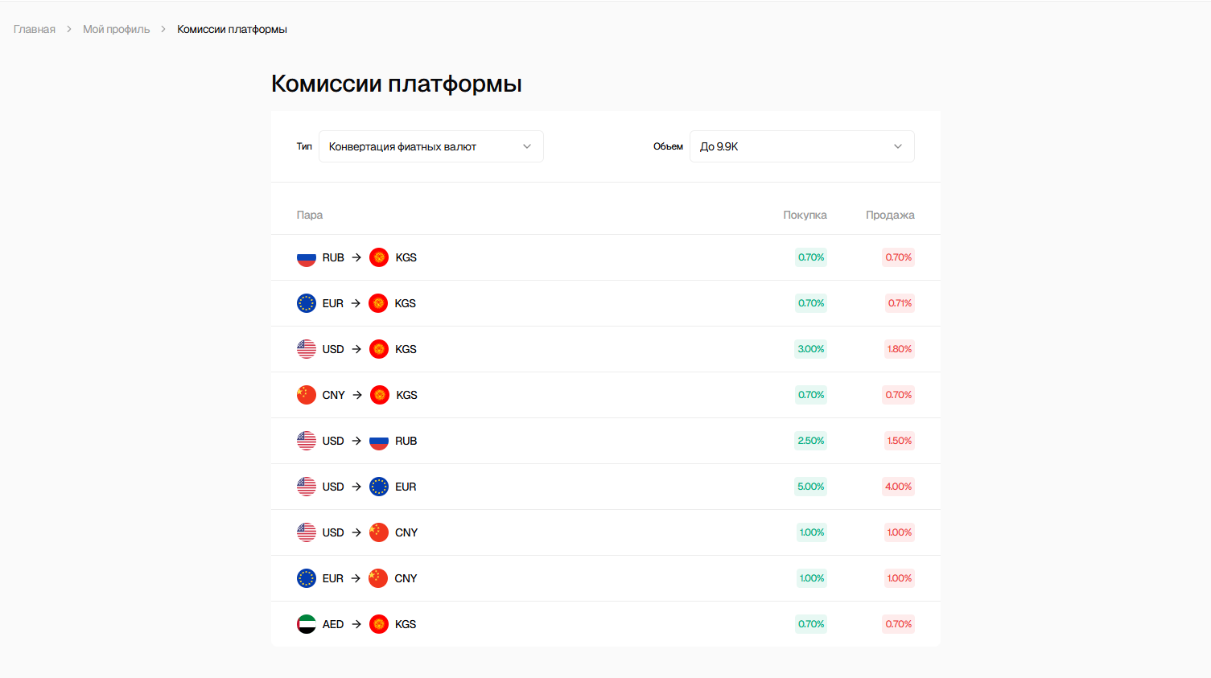Click the China flag in USD→CNY row
The image size is (1211, 678).
[378, 532]
